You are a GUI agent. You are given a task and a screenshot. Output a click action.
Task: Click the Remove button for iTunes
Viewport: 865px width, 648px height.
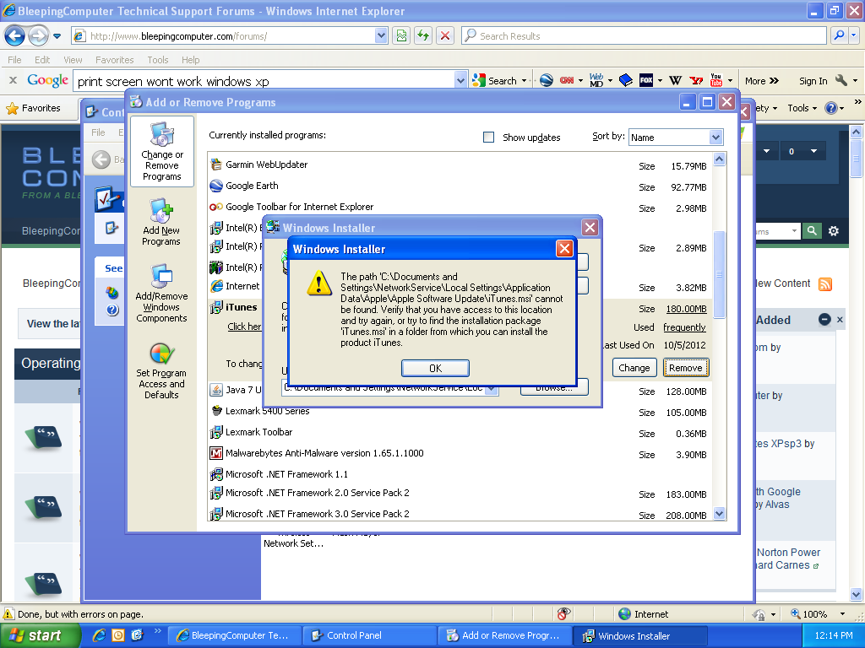(x=686, y=368)
